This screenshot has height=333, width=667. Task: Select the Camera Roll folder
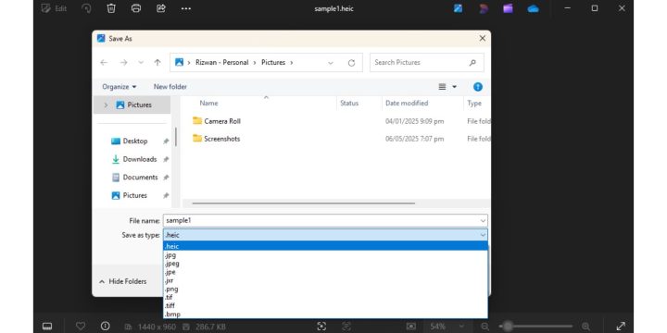216,121
